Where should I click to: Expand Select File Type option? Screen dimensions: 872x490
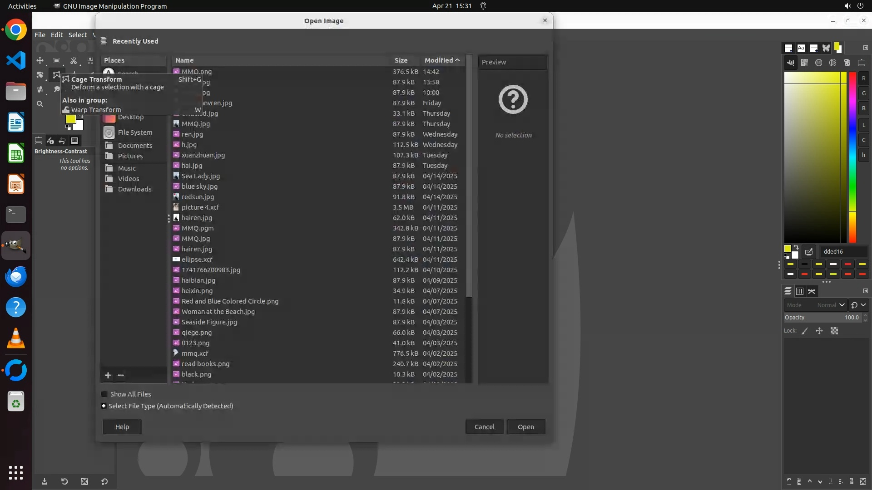tap(104, 406)
